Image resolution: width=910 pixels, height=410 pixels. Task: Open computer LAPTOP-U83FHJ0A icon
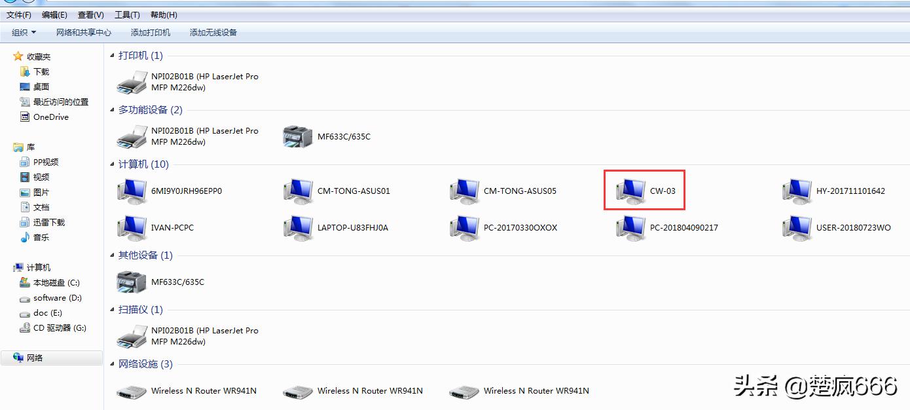298,228
